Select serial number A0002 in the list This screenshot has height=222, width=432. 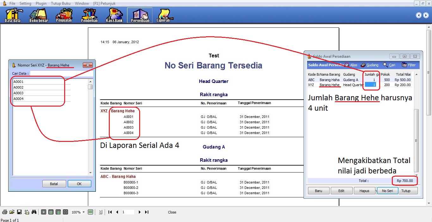pyautogui.click(x=41, y=87)
